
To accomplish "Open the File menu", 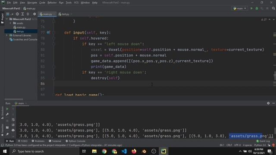I will (x=9, y=3).
